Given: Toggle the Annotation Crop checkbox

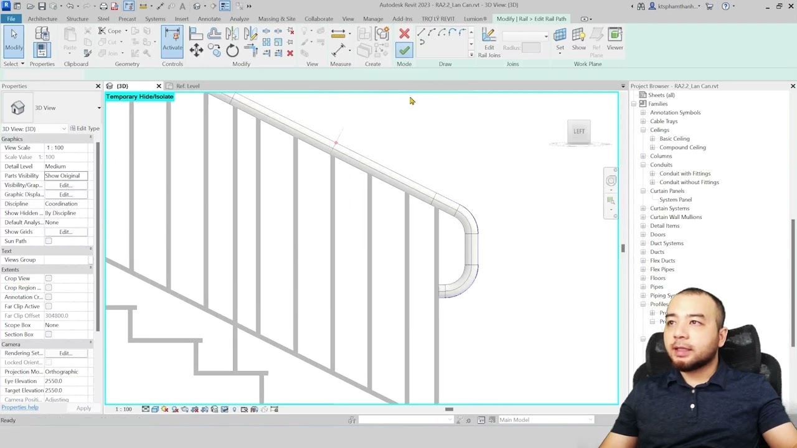Looking at the screenshot, I should click(x=49, y=297).
